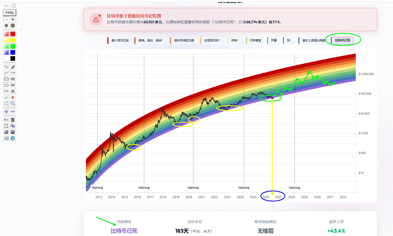Screen dimensions: 393x236
Task: Pick the translucent yellow highlighter color
Action: tap(6, 40)
